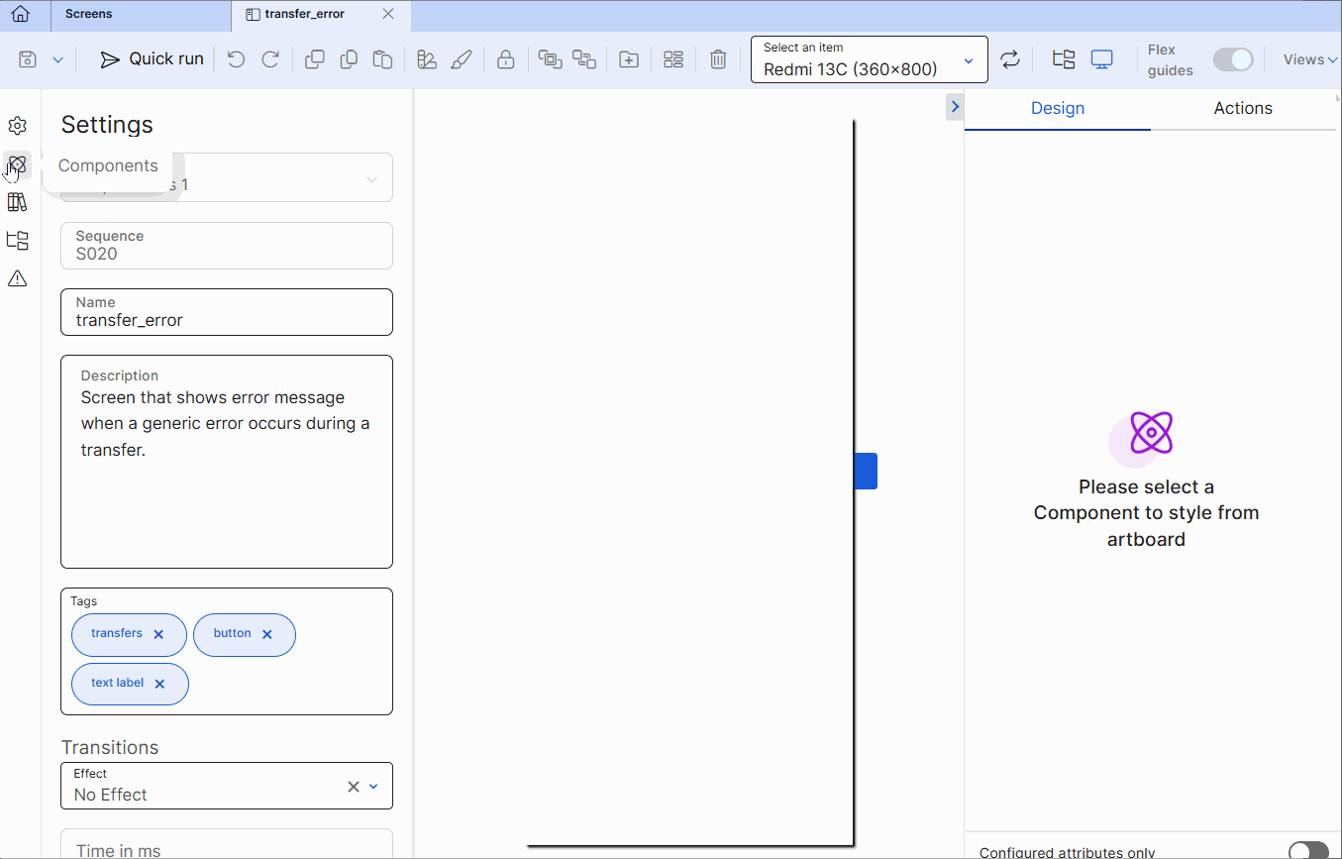Toggle Configured attributes only
The width and height of the screenshot is (1342, 859).
[x=1309, y=851]
